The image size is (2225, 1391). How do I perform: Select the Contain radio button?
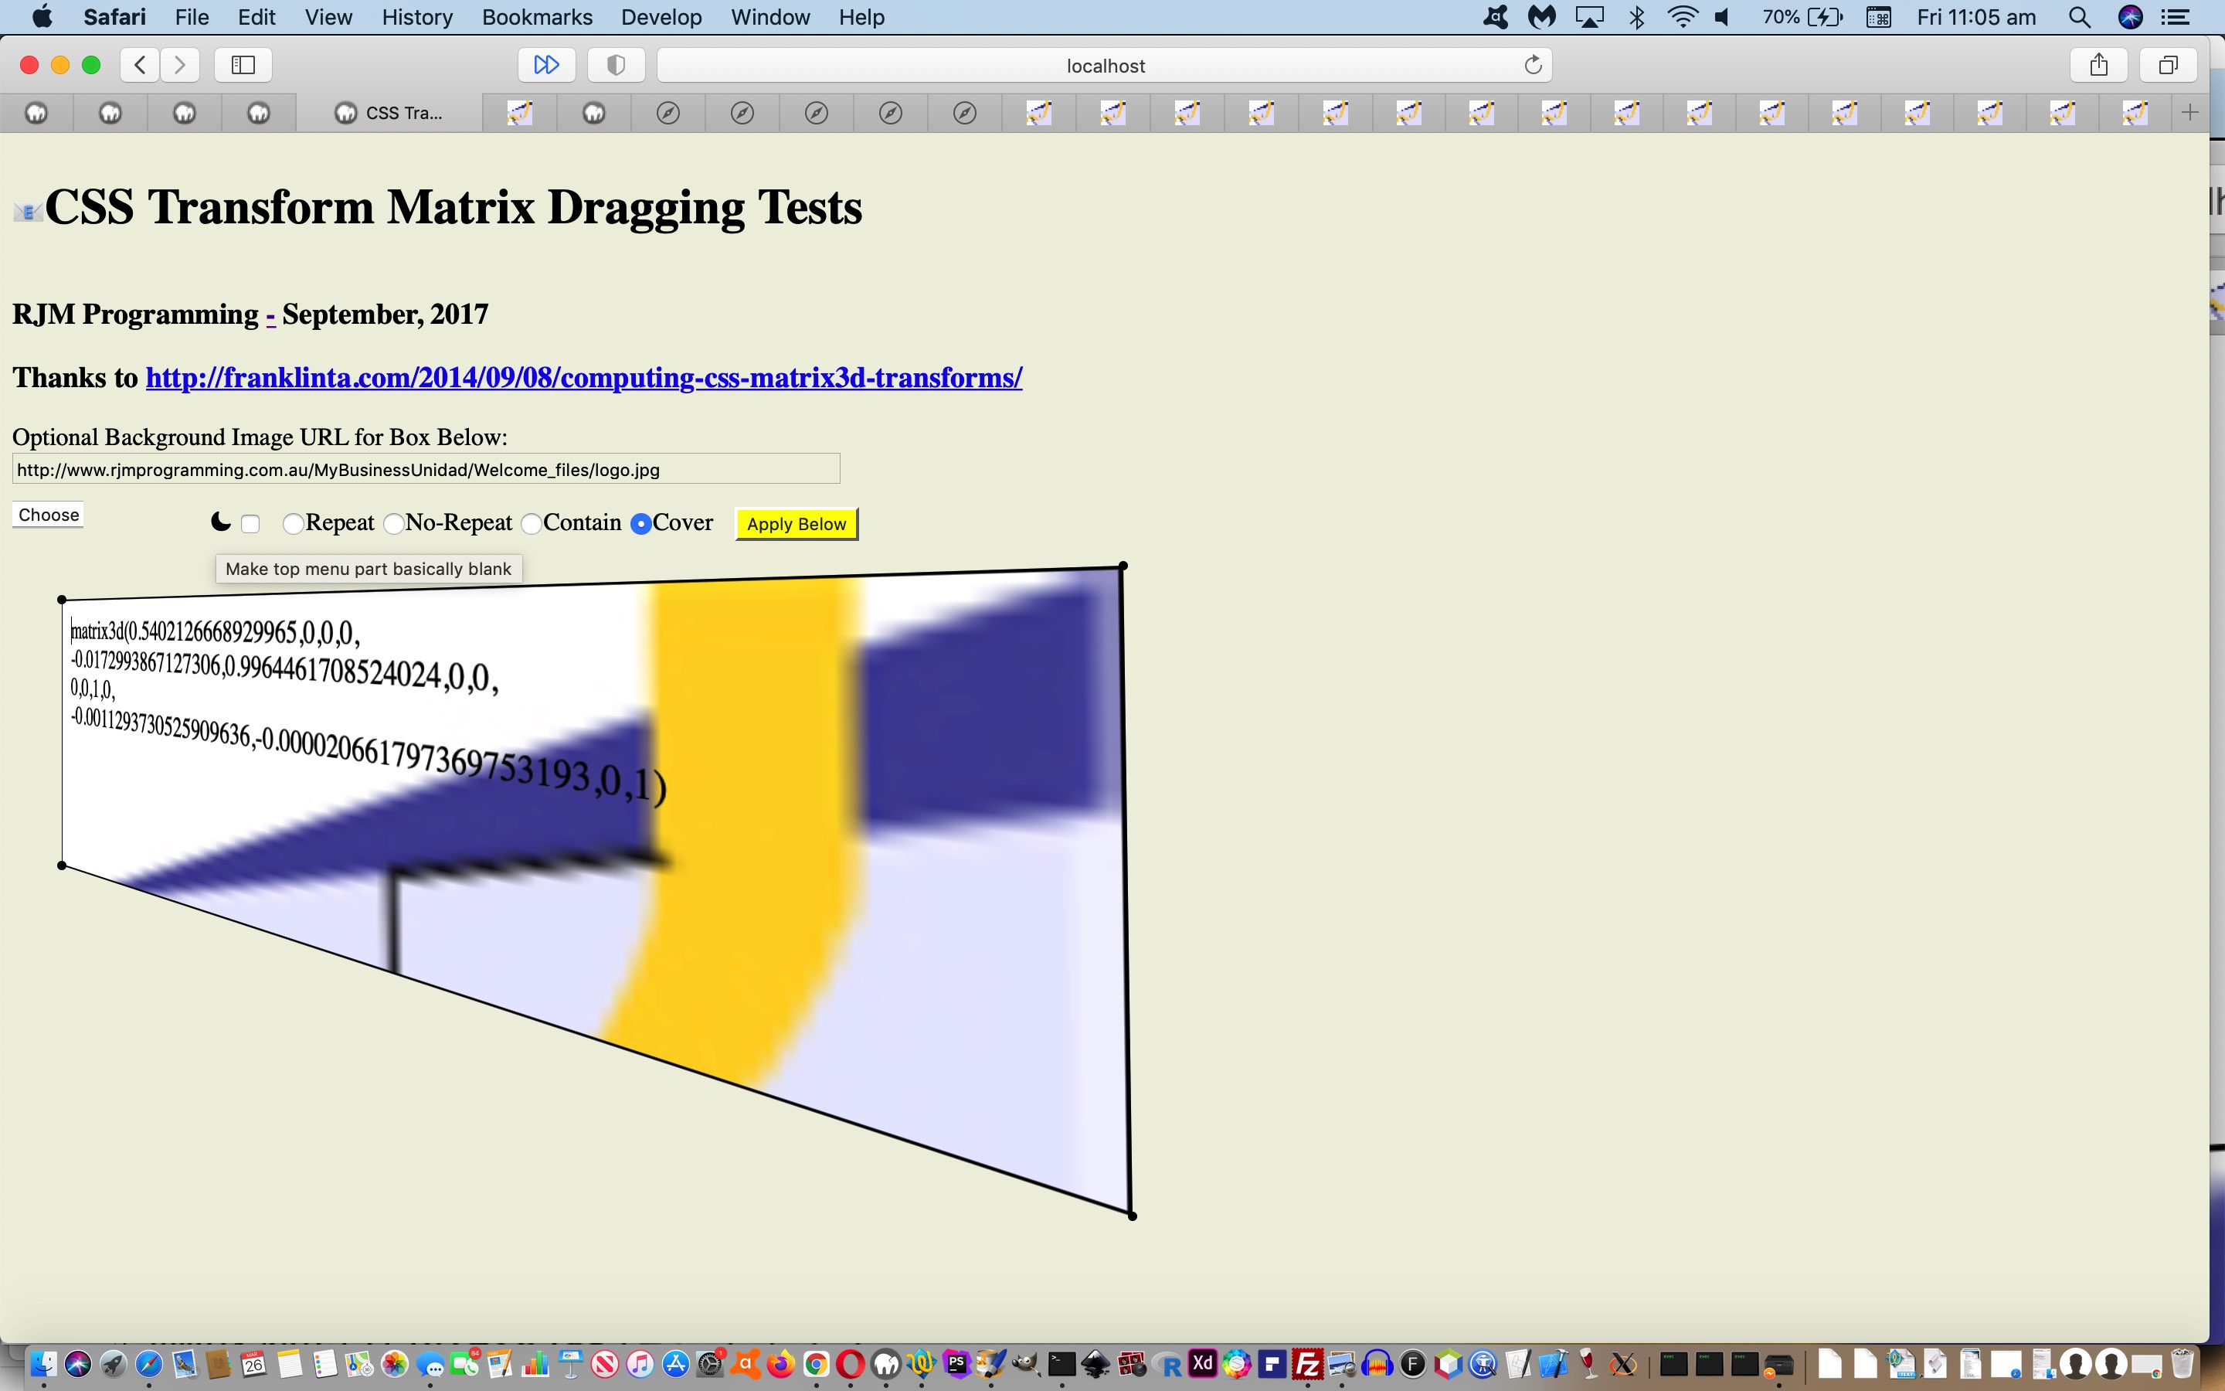(x=528, y=521)
